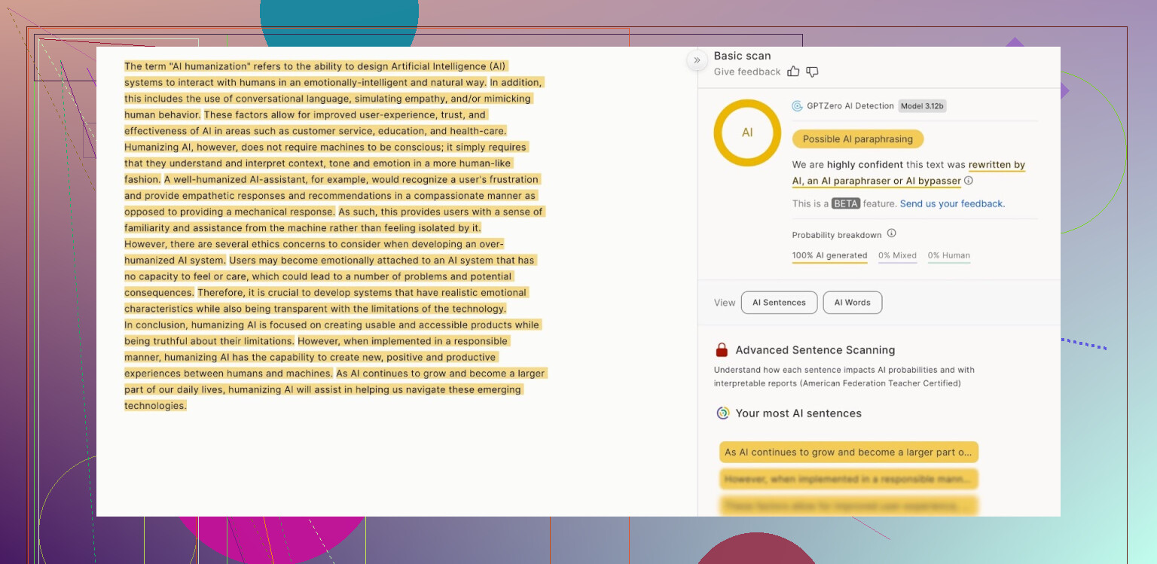Switch view to AI Words
This screenshot has width=1157, height=564.
point(852,303)
